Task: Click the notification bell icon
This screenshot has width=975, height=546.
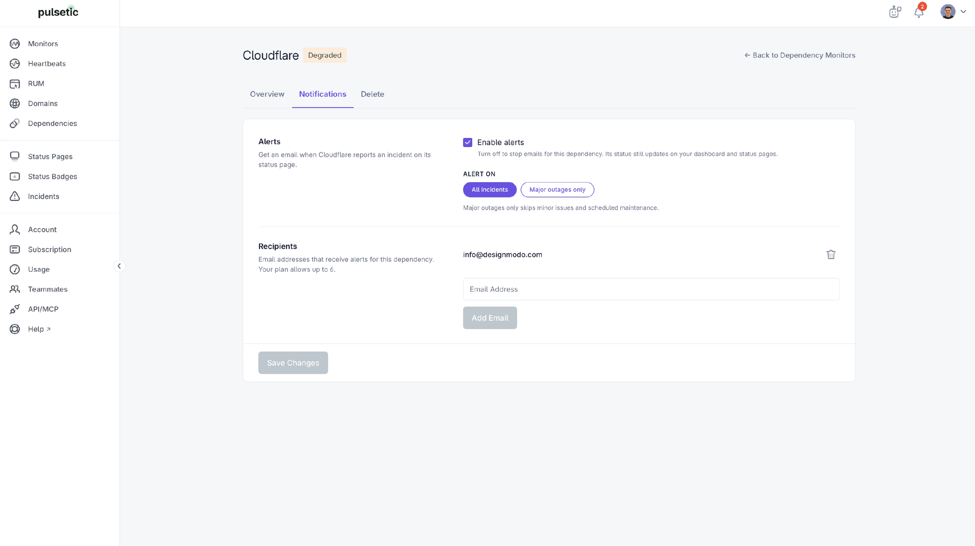Action: (x=919, y=12)
